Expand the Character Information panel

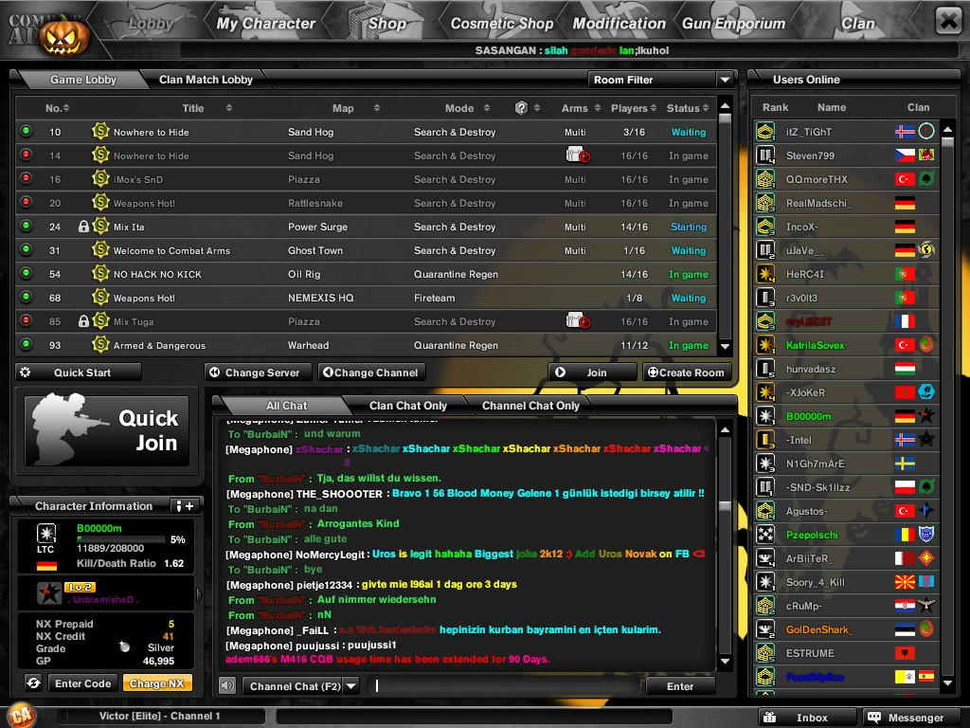coord(185,506)
